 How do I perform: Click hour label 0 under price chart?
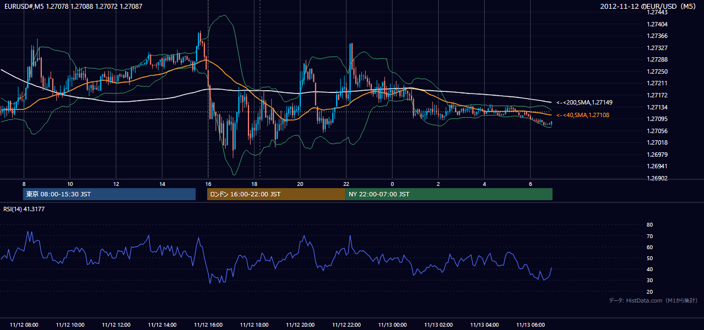392,183
